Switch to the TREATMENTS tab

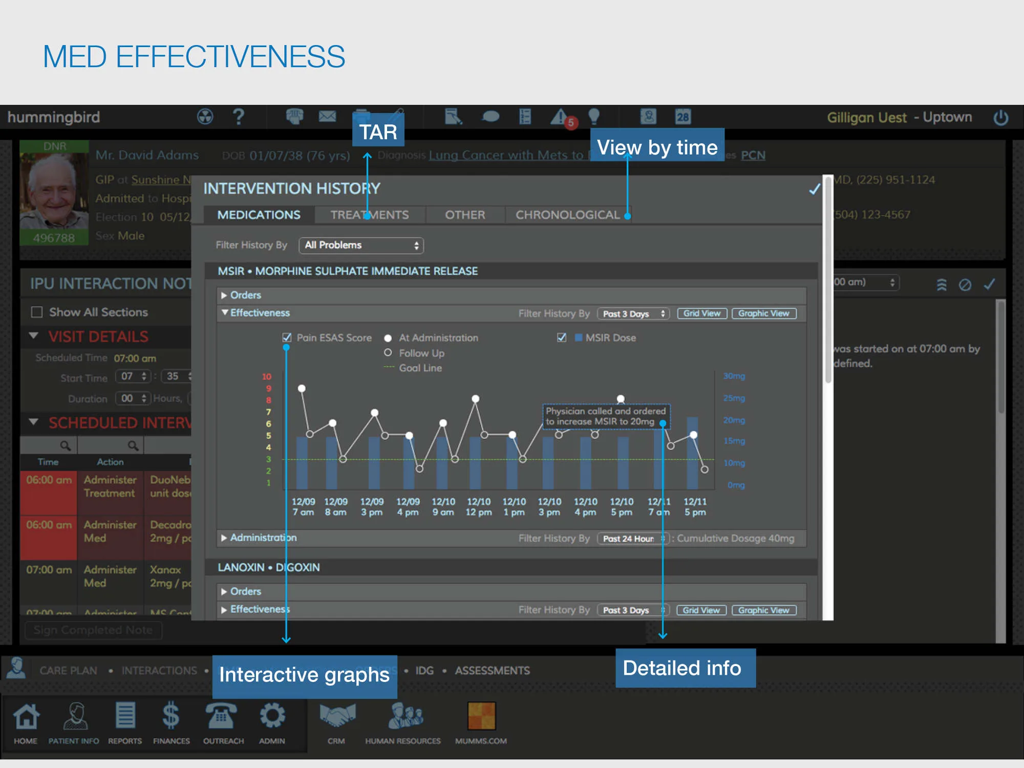point(370,215)
